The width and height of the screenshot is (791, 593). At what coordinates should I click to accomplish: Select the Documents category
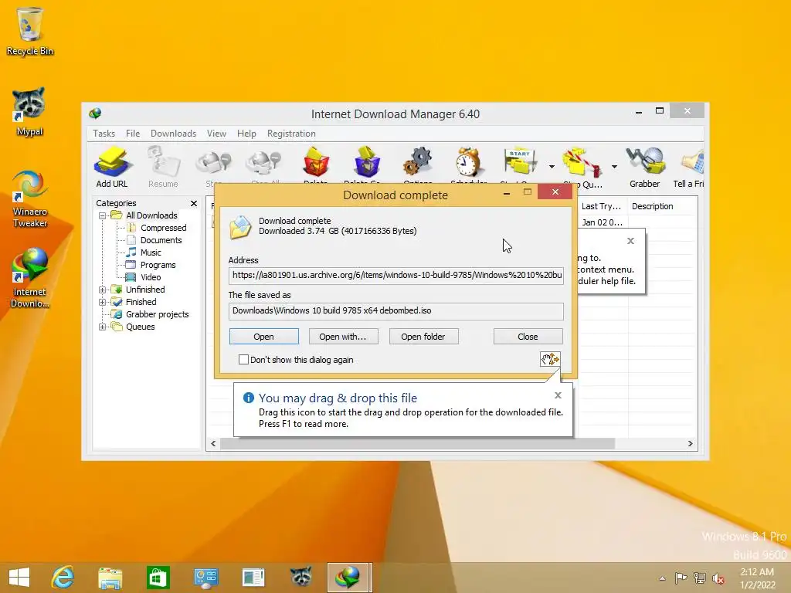click(161, 241)
